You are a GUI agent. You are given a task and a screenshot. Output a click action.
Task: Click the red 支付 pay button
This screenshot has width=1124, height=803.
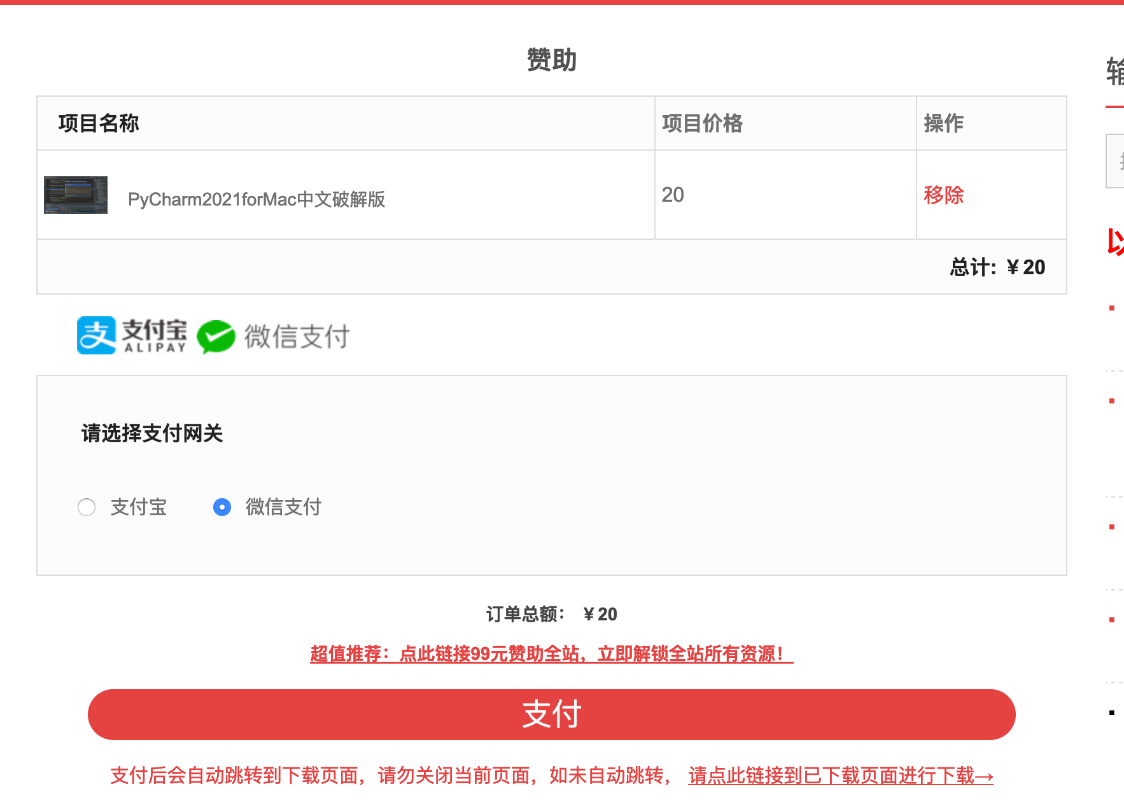click(551, 714)
